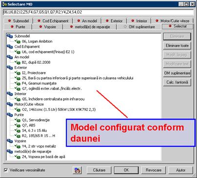Open the Cod Echipament tab
This screenshot has height=178, width=197.
click(x=53, y=21)
